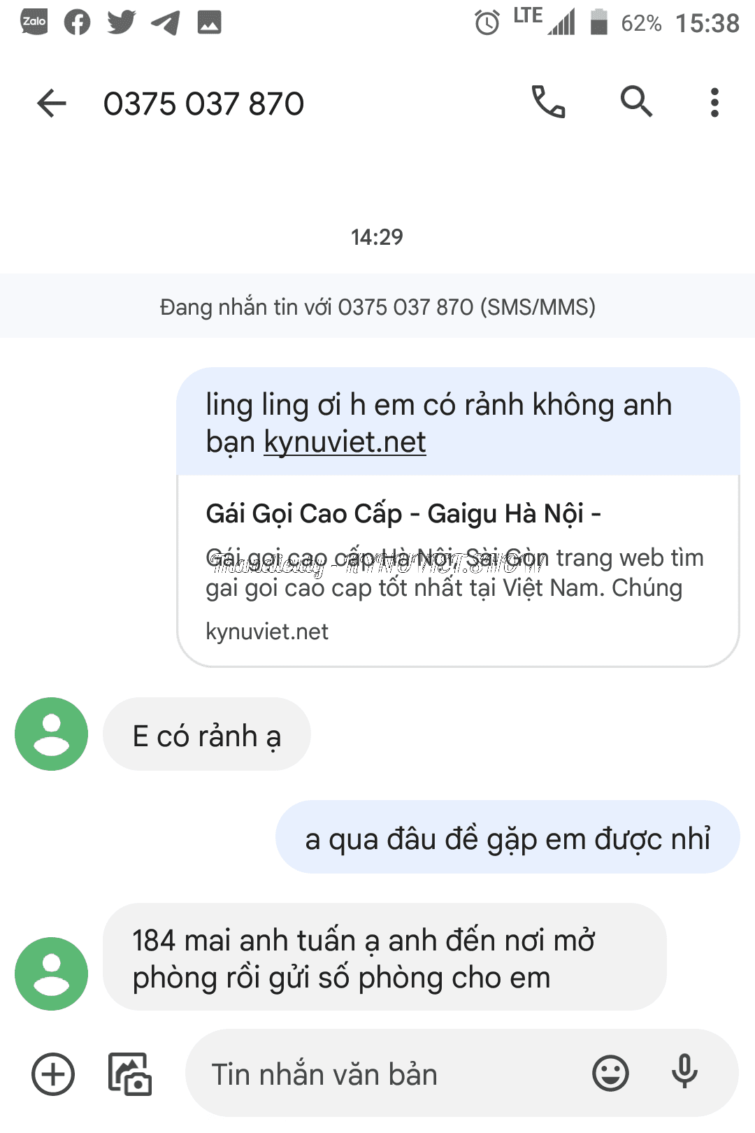Select the last received message about room number
This screenshot has height=1133, width=755.
(x=384, y=957)
